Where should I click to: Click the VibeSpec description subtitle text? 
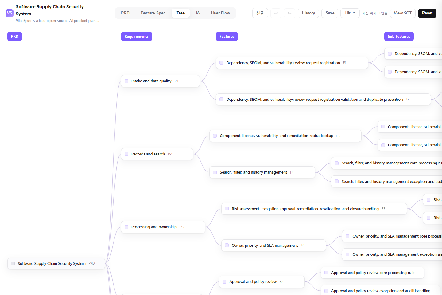click(57, 21)
